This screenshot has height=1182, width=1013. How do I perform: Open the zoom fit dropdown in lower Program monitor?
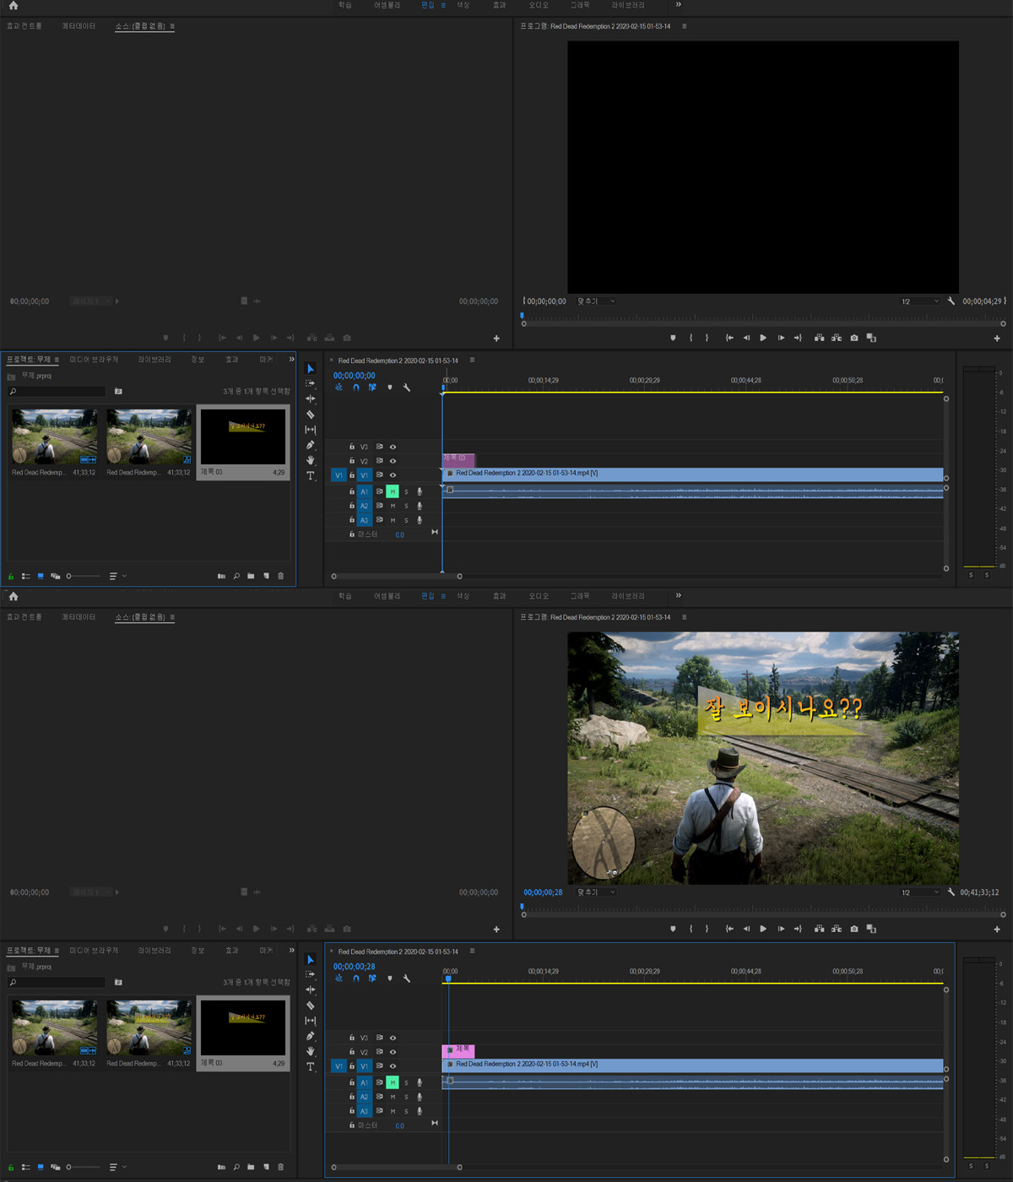(x=596, y=892)
